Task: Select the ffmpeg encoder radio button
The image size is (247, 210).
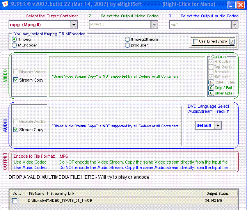Action: [14, 39]
